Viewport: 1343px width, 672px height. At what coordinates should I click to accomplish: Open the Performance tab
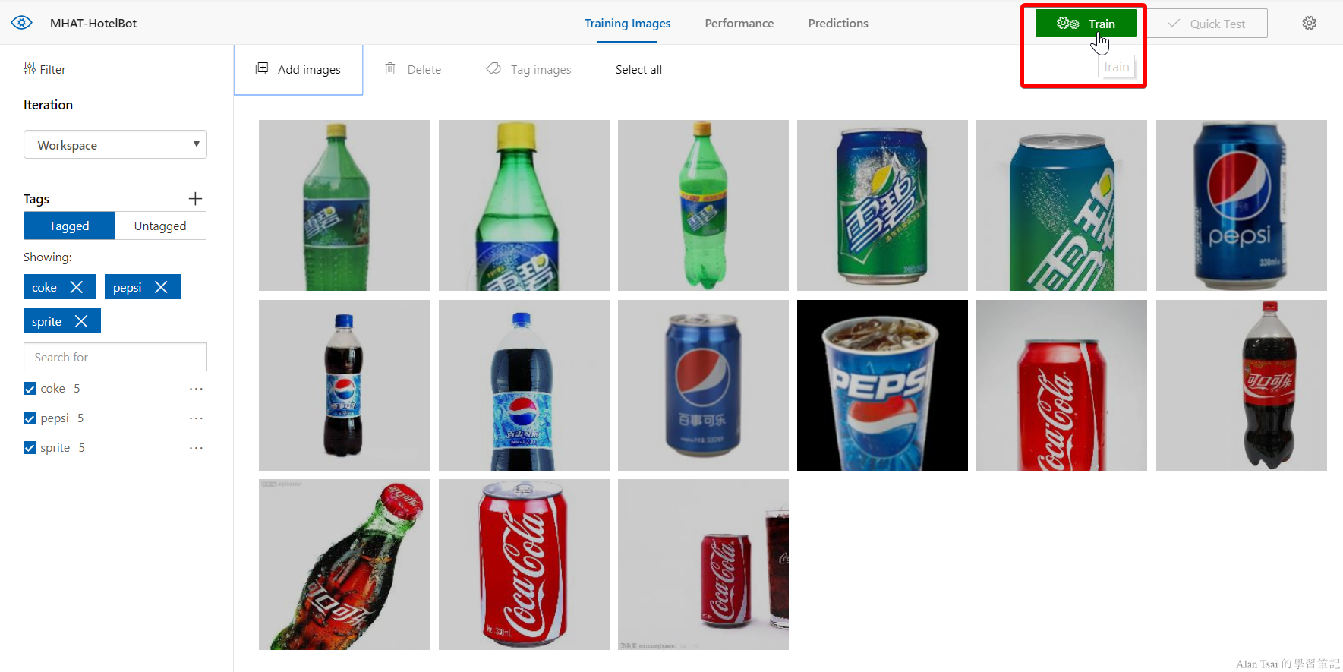(x=739, y=24)
